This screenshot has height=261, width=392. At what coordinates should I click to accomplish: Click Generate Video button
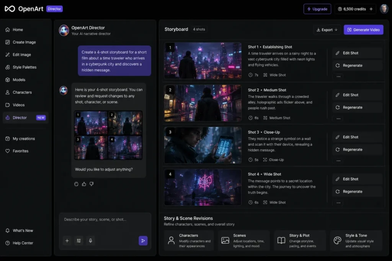pyautogui.click(x=364, y=30)
